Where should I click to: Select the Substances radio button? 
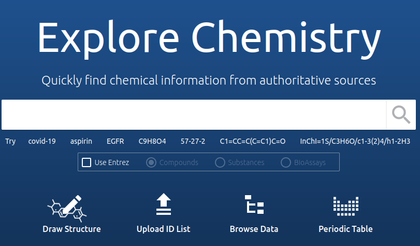220,162
